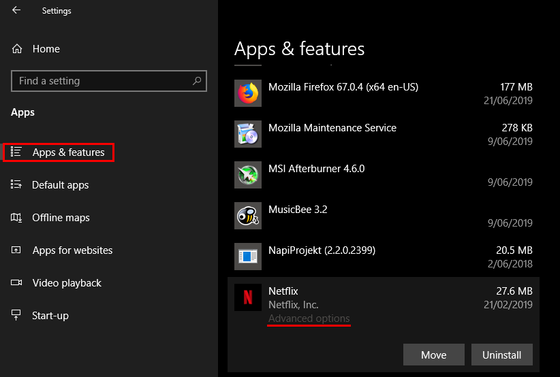Click the Move button for Netflix
This screenshot has height=377, width=560.
[434, 355]
